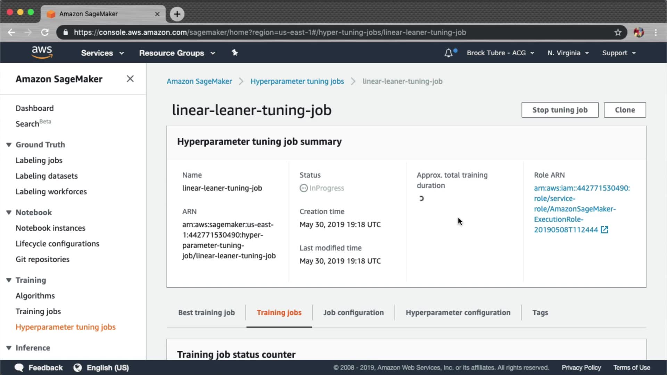Open the Feedback speech bubble
This screenshot has width=667, height=375.
tap(19, 368)
